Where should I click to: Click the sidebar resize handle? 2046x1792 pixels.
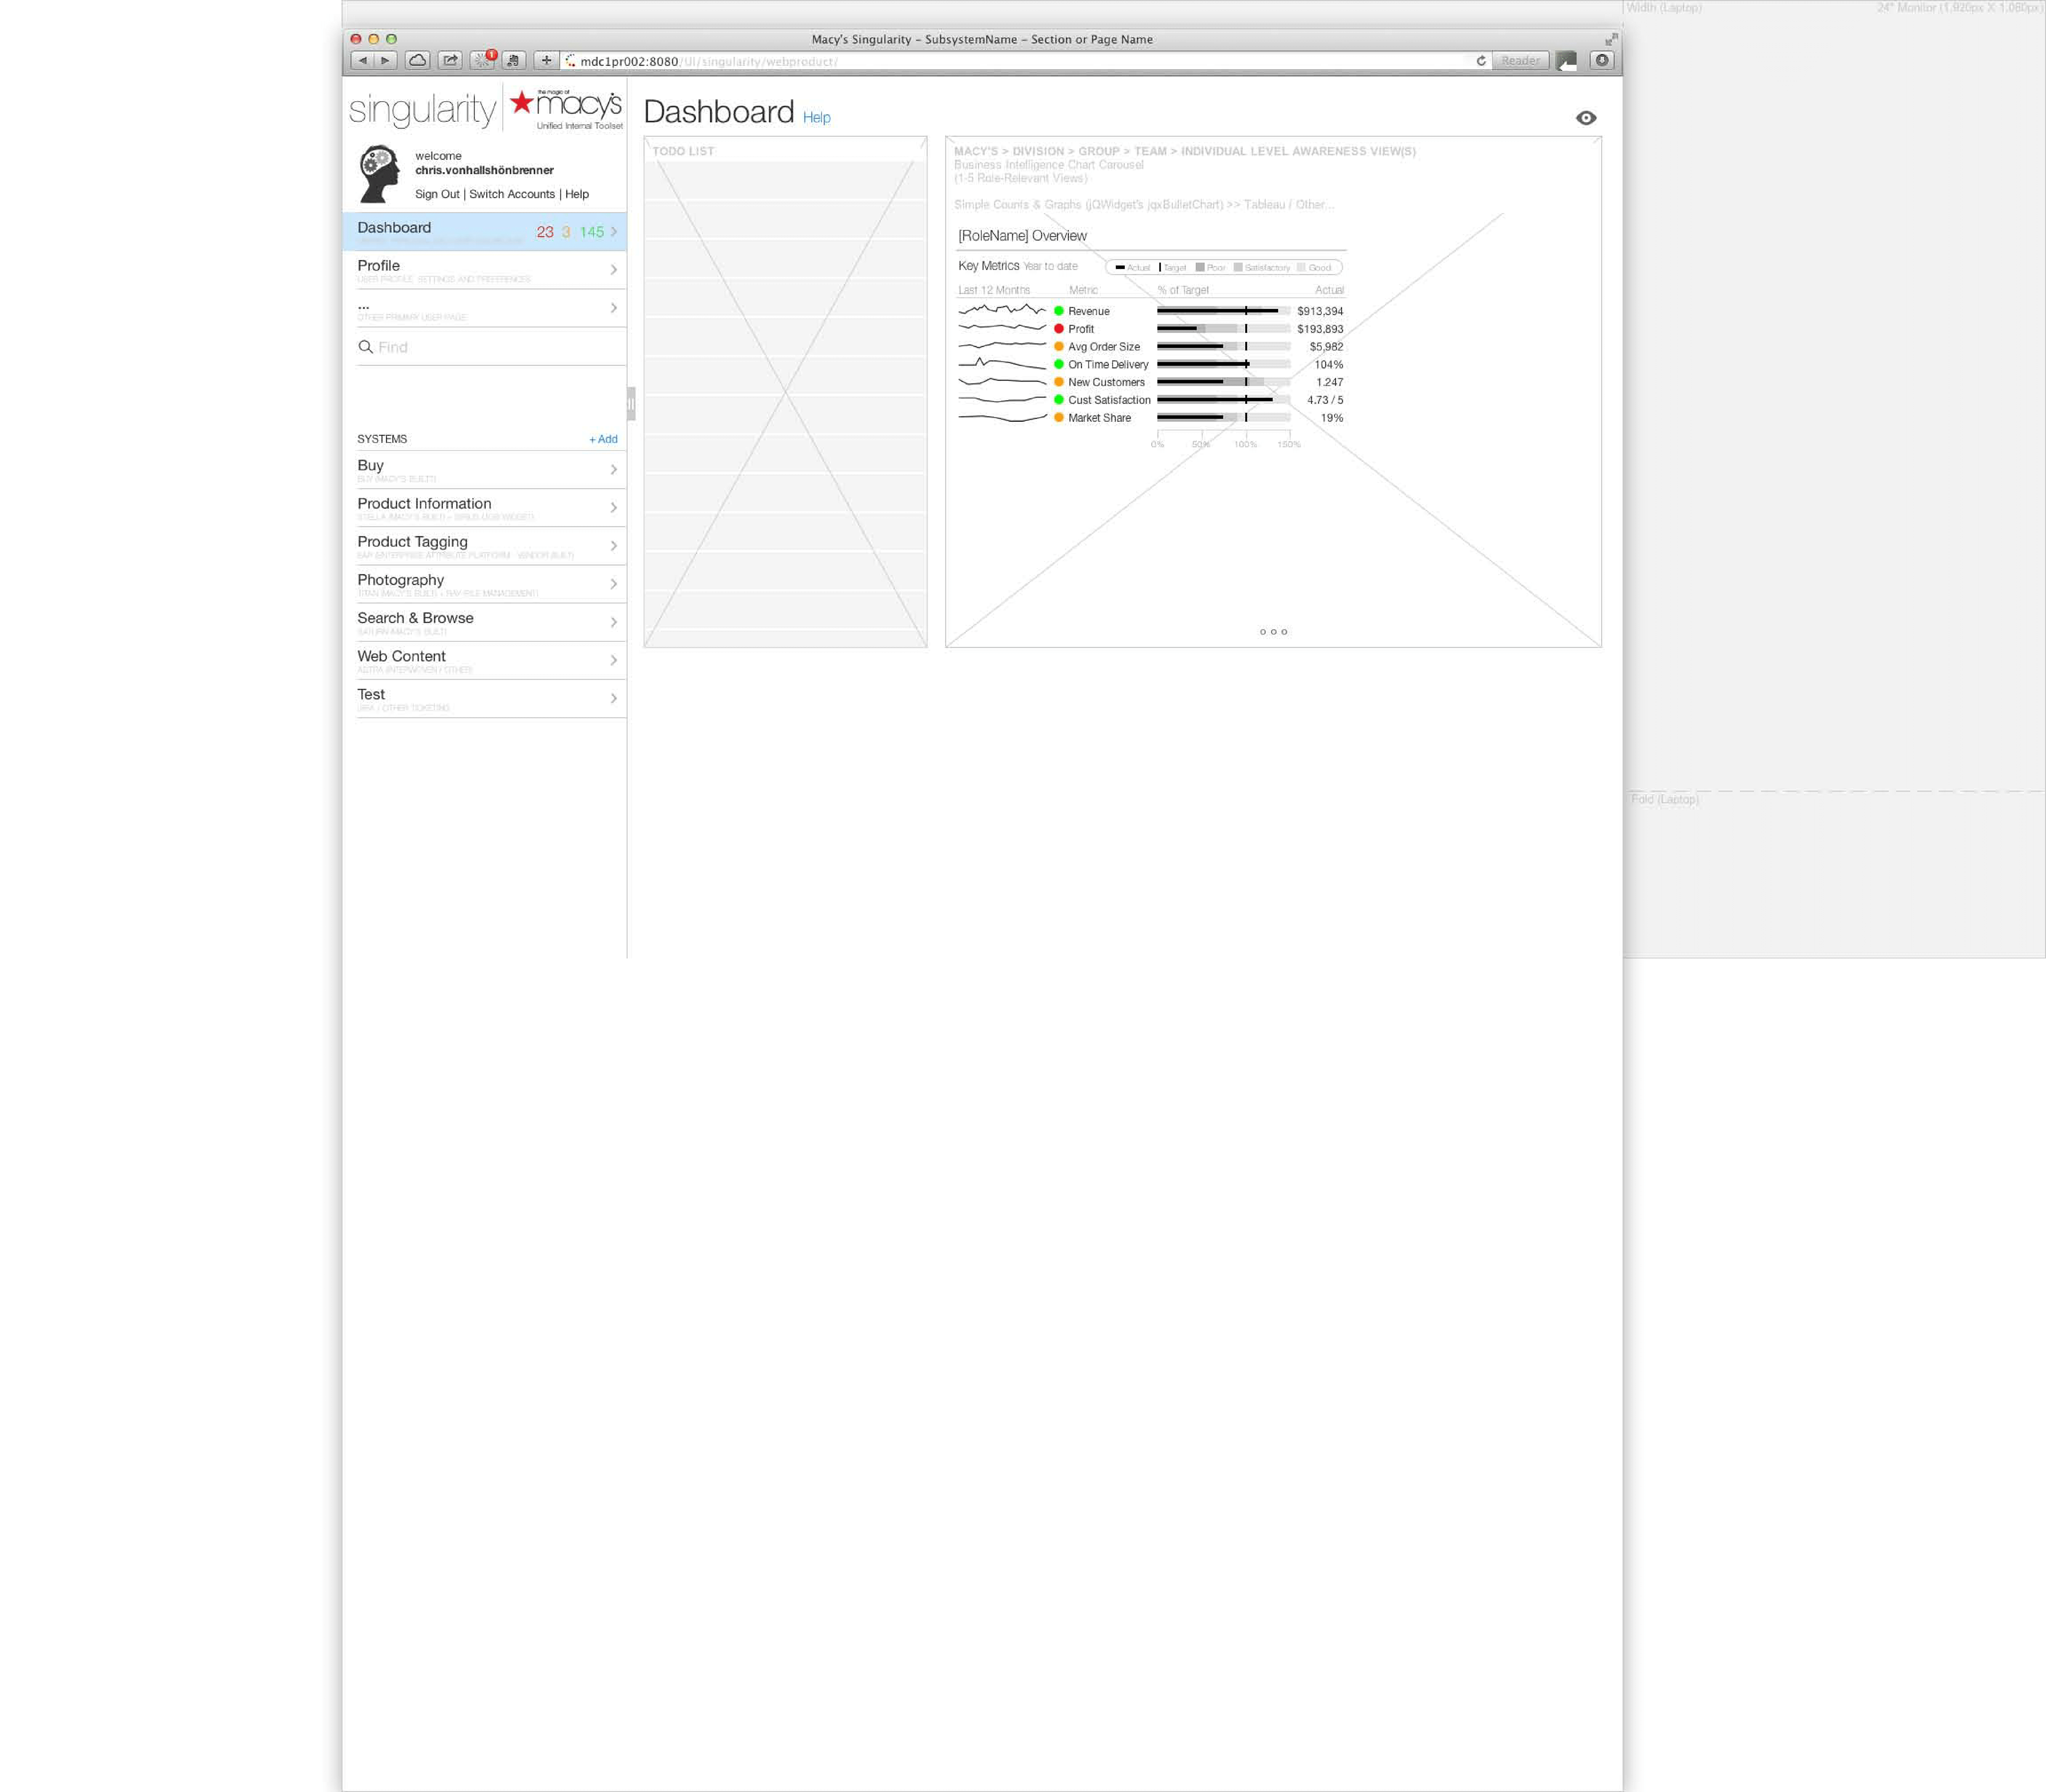[631, 403]
